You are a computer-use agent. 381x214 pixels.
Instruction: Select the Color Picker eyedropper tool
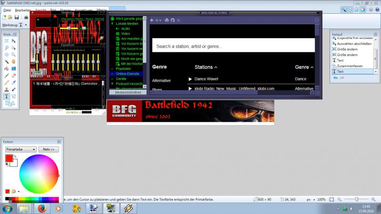click(x=14, y=83)
